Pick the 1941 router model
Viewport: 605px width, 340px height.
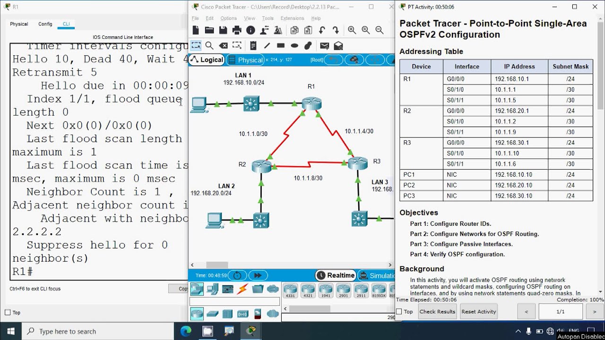[x=326, y=290]
